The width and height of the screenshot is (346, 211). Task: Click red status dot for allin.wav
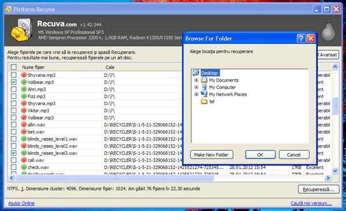click(24, 124)
